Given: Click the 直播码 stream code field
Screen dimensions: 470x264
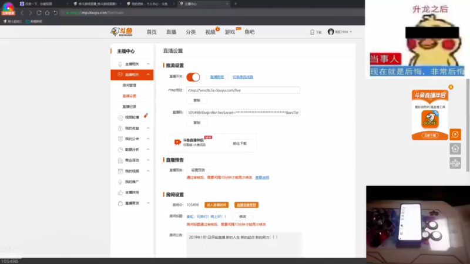Looking at the screenshot, I should pyautogui.click(x=243, y=113).
